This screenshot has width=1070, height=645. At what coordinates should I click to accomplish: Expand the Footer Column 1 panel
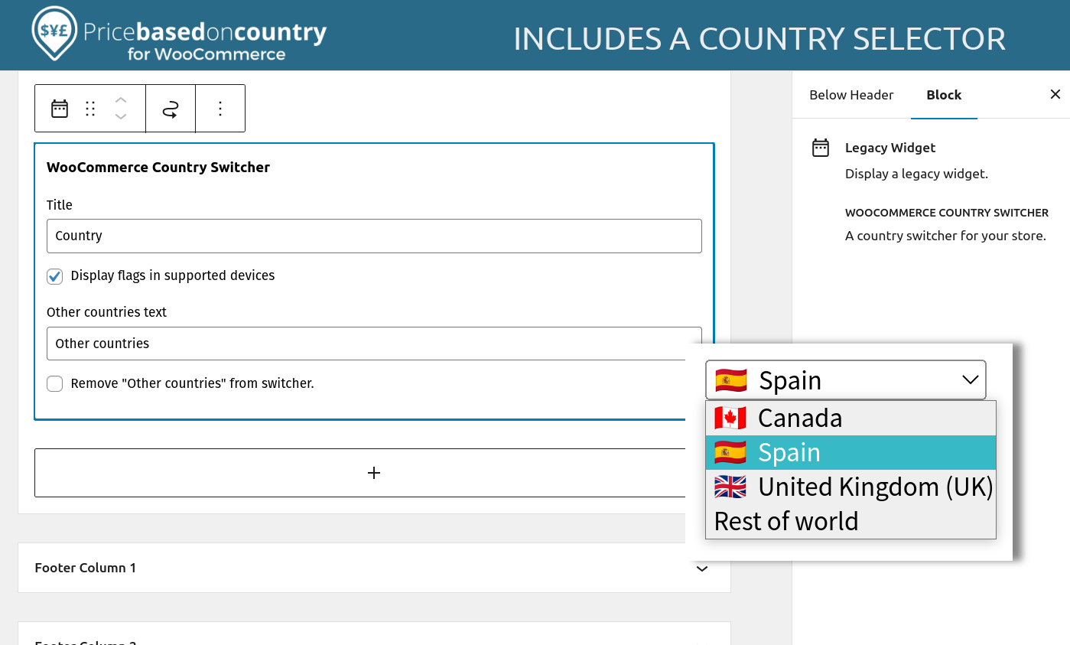click(702, 568)
